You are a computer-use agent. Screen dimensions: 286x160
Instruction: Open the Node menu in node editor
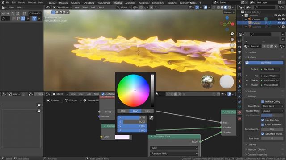tap(97, 94)
